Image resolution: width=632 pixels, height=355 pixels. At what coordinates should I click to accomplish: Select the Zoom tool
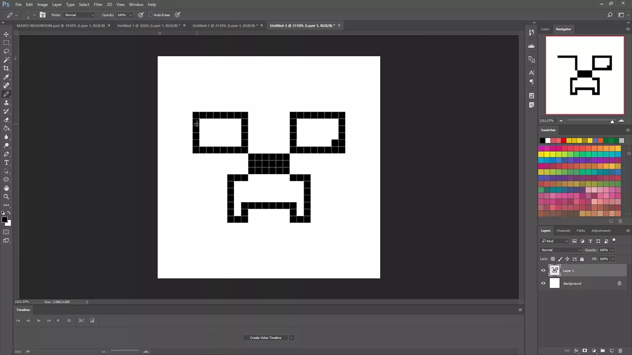(6, 197)
